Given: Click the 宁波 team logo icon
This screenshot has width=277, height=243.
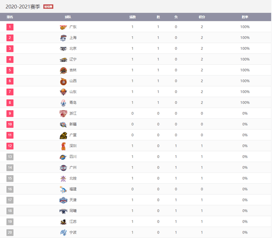Looking at the screenshot, I should coord(63,233).
